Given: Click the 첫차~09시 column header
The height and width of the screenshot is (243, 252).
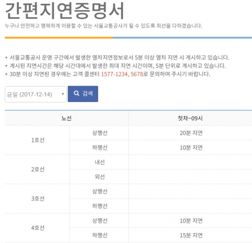Looking at the screenshot, I should (190, 118).
